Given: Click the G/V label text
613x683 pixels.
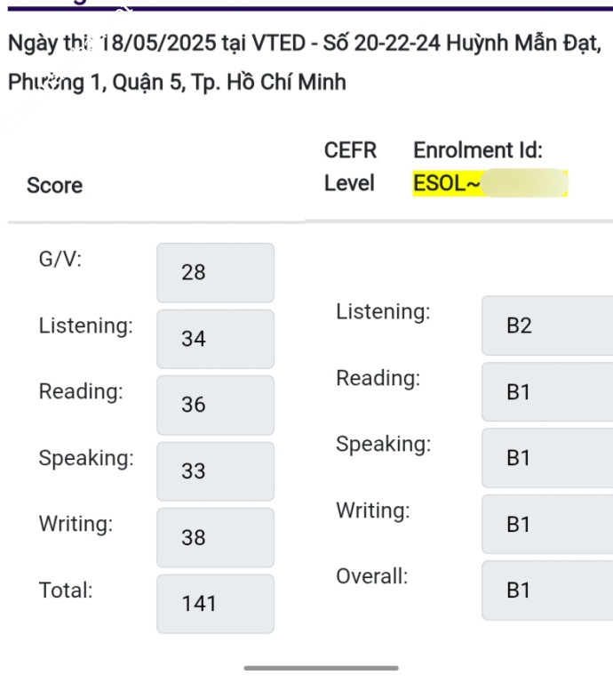Looking at the screenshot, I should 60,260.
